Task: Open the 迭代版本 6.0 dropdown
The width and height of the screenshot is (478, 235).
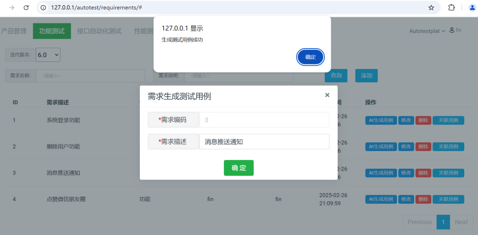Action: click(48, 55)
